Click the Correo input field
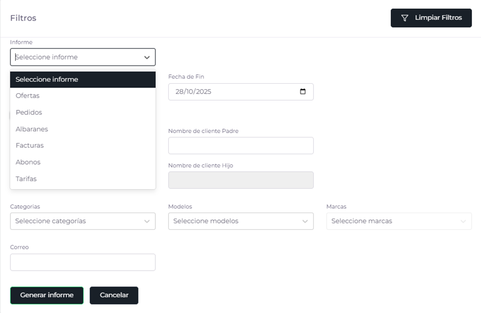Viewport: 481px width, 313px height. pyautogui.click(x=83, y=262)
